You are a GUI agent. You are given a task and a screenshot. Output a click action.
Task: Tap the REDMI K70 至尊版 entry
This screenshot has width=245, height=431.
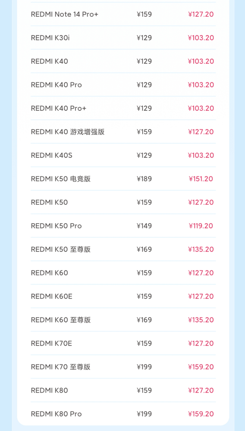click(61, 367)
